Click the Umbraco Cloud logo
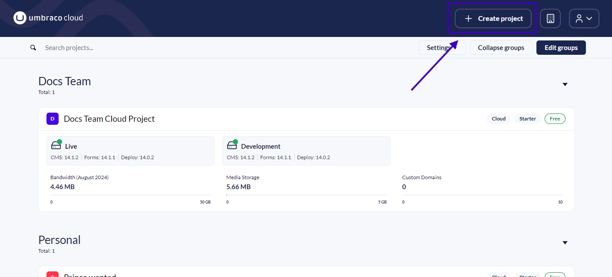Viewport: 612px width, 277px height. pos(48,18)
